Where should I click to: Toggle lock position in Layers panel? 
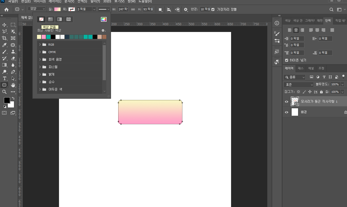(310, 92)
